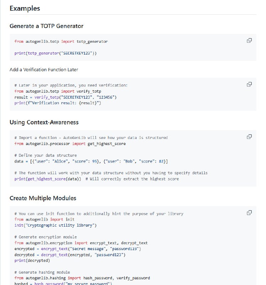
Task: Click the "encrypted = encrypt_text" code line
Action: 78,249
